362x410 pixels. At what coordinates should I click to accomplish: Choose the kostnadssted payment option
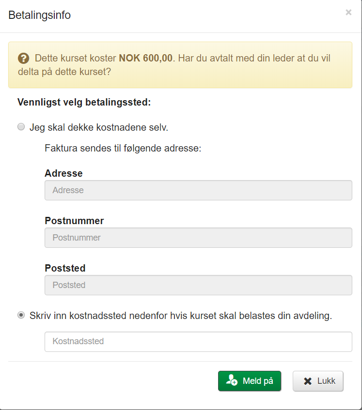tap(21, 315)
